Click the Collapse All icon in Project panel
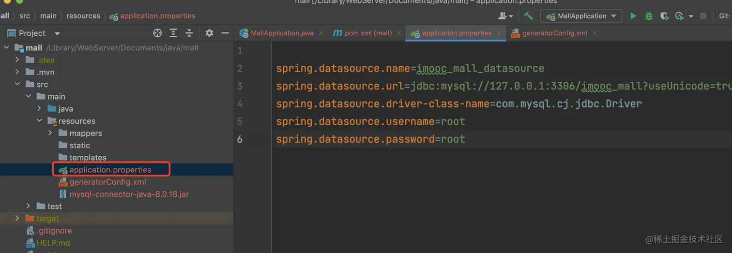The width and height of the screenshot is (732, 253). (189, 33)
